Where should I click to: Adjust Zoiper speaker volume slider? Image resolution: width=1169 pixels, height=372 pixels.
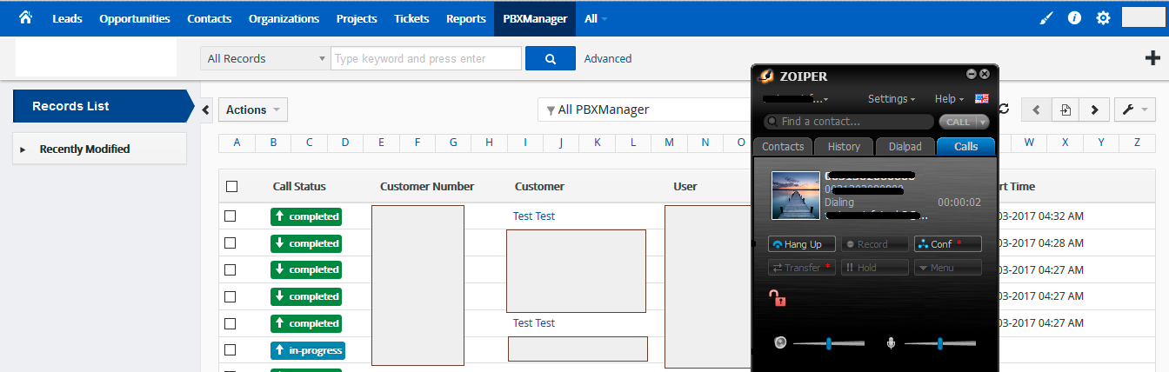point(828,344)
